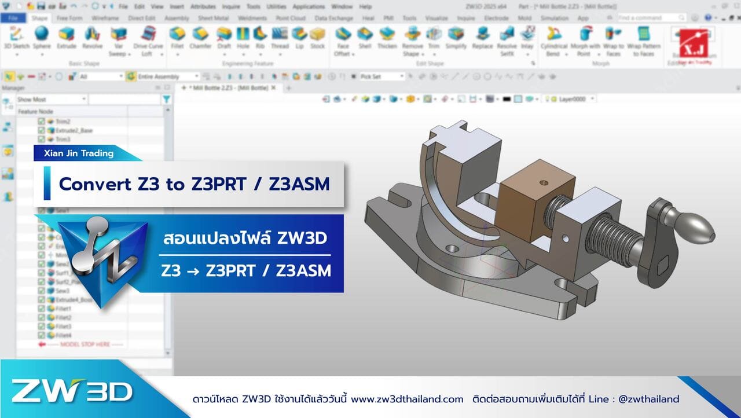Open the Data Exchange ribbon tab
Viewport: 741px width, 418px height.
334,18
